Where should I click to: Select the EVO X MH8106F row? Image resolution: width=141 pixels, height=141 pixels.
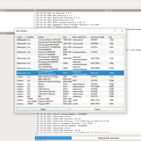[x=70, y=68]
